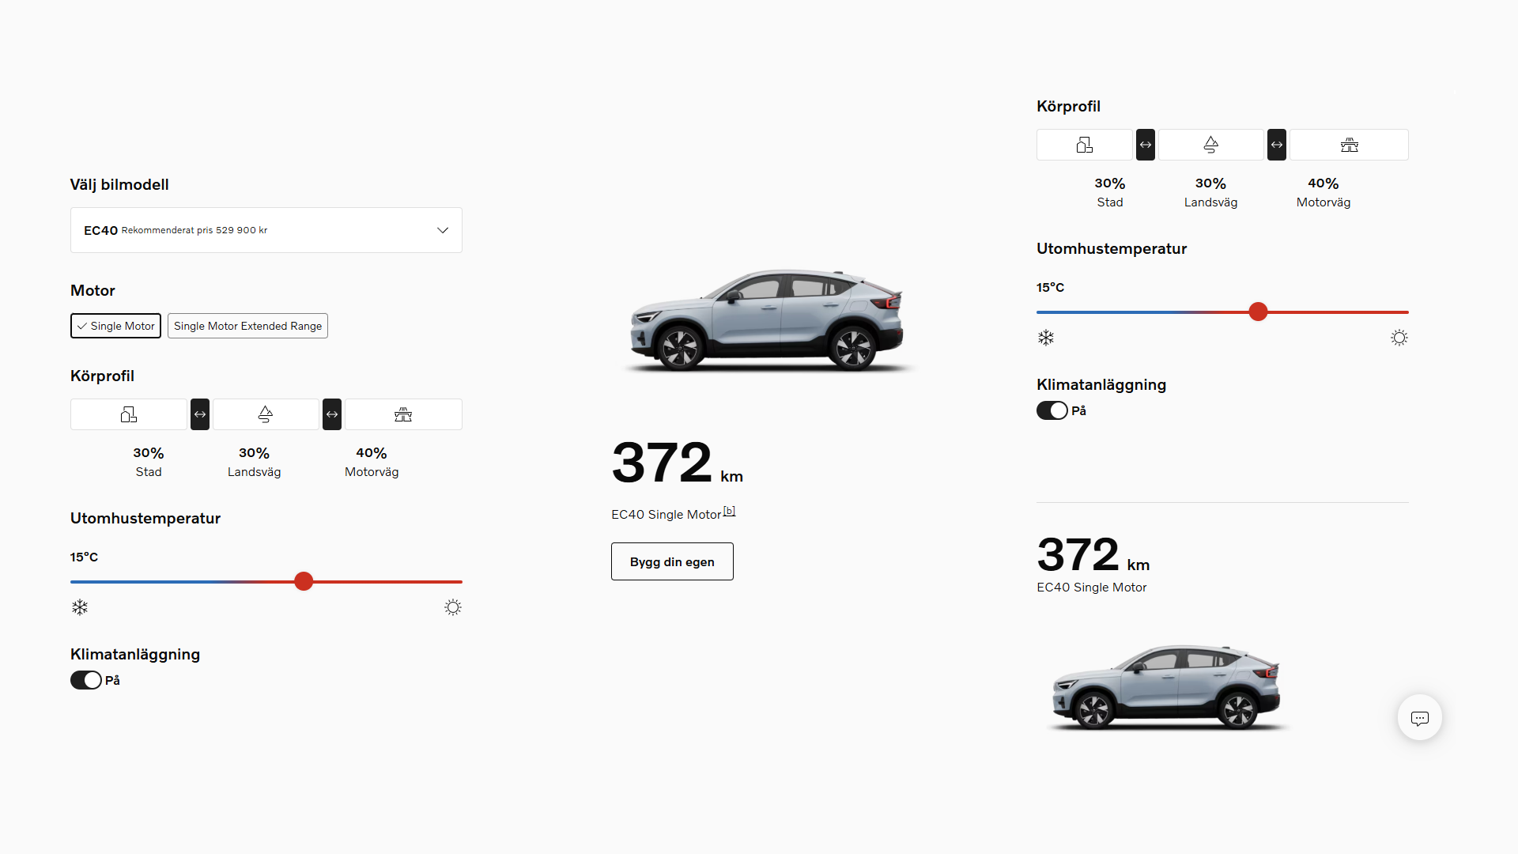
Task: Click left snowflake cold temperature icon
Action: (x=80, y=607)
